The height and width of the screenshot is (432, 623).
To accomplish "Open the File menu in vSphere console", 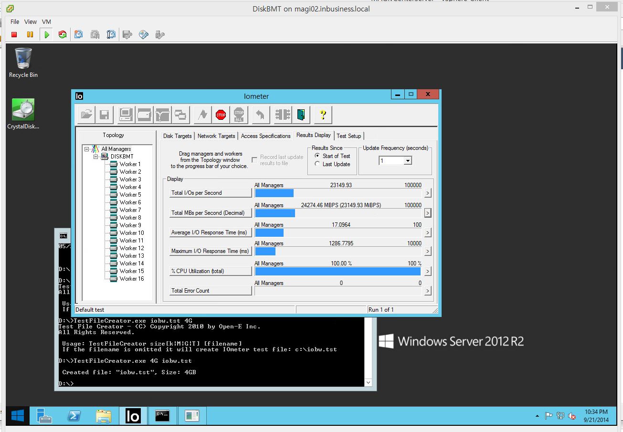I will click(x=15, y=22).
